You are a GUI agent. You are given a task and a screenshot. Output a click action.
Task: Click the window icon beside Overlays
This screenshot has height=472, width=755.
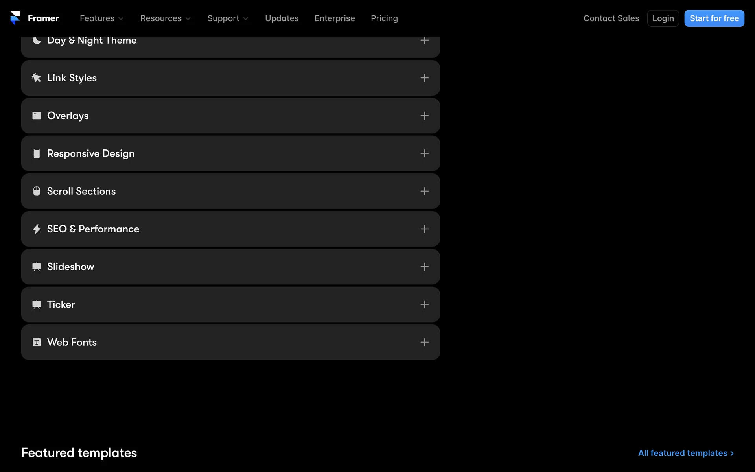37,116
